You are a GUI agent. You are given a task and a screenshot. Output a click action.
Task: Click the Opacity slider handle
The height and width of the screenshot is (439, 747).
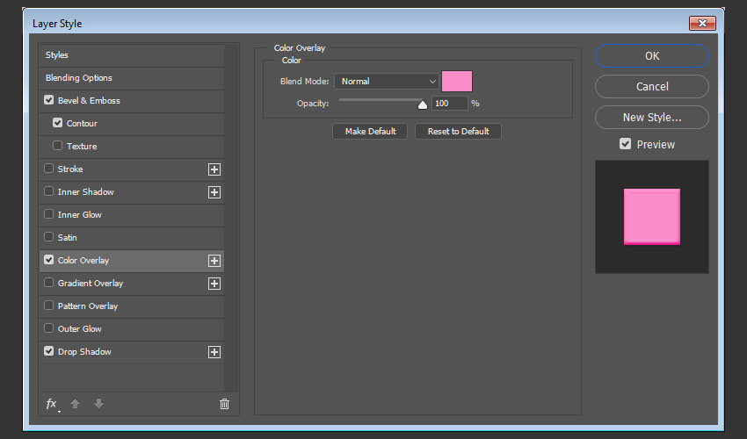click(x=423, y=104)
